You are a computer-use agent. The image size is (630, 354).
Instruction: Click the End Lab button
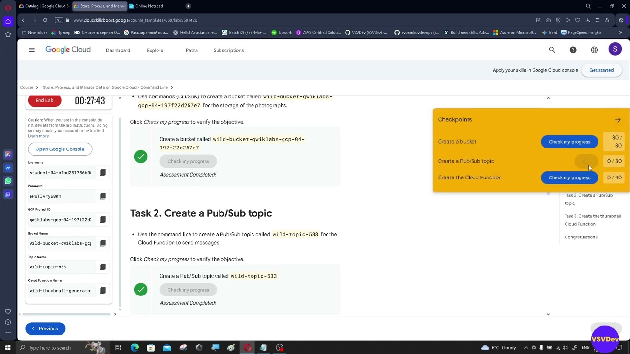[x=44, y=100]
